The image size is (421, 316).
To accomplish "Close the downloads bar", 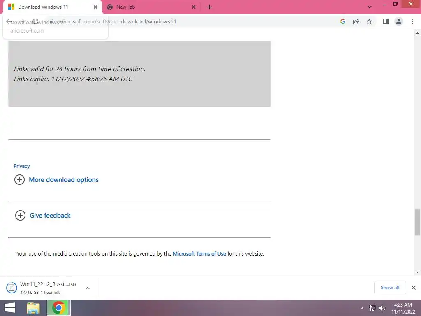I will point(414,288).
